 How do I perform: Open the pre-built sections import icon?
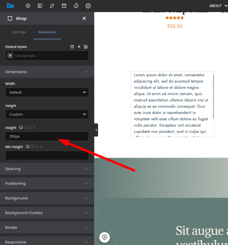[x=64, y=6]
